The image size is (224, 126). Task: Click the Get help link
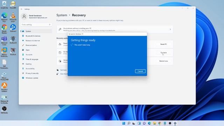pyautogui.click(x=63, y=70)
